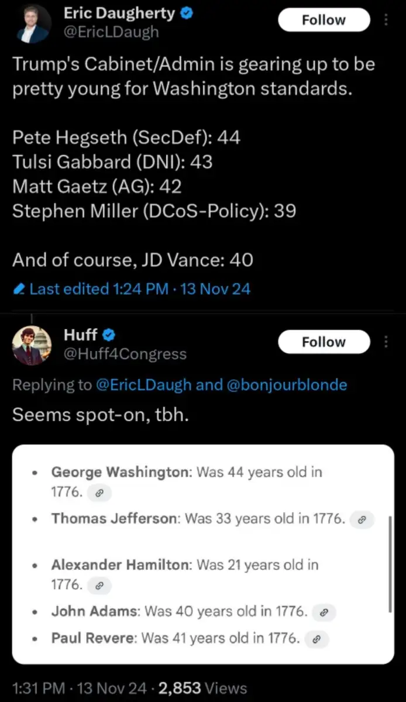Viewport: 406px width, 702px height.
Task: Open more options for Eric Daugherty's tweet
Action: tap(386, 20)
